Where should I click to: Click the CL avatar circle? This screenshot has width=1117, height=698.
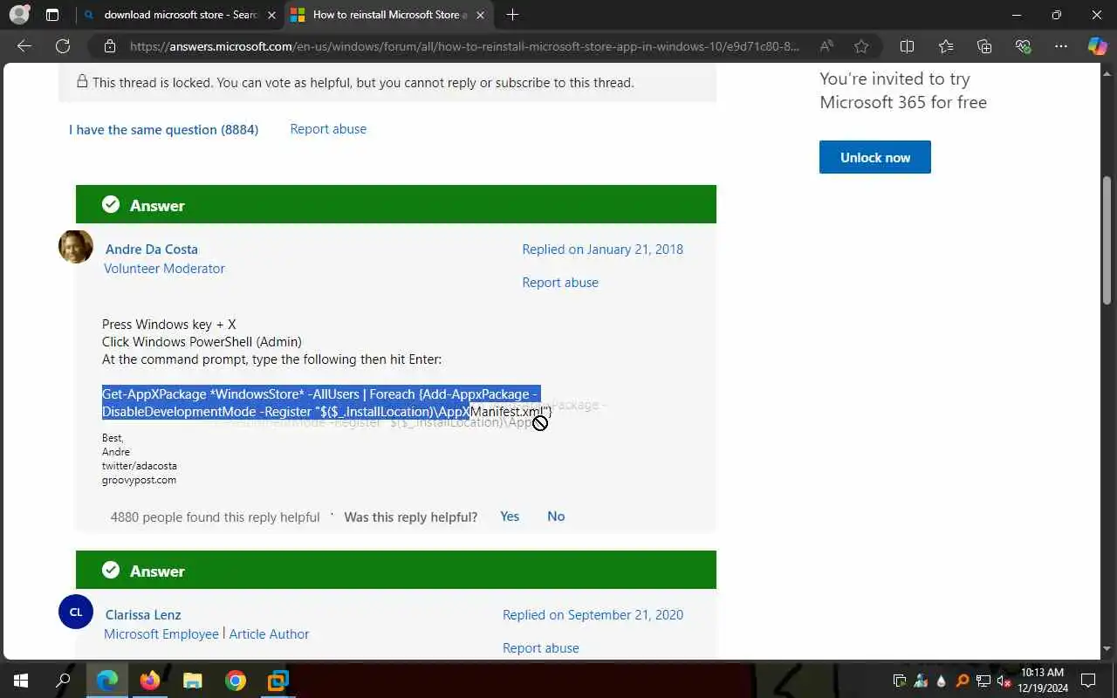[x=76, y=612]
